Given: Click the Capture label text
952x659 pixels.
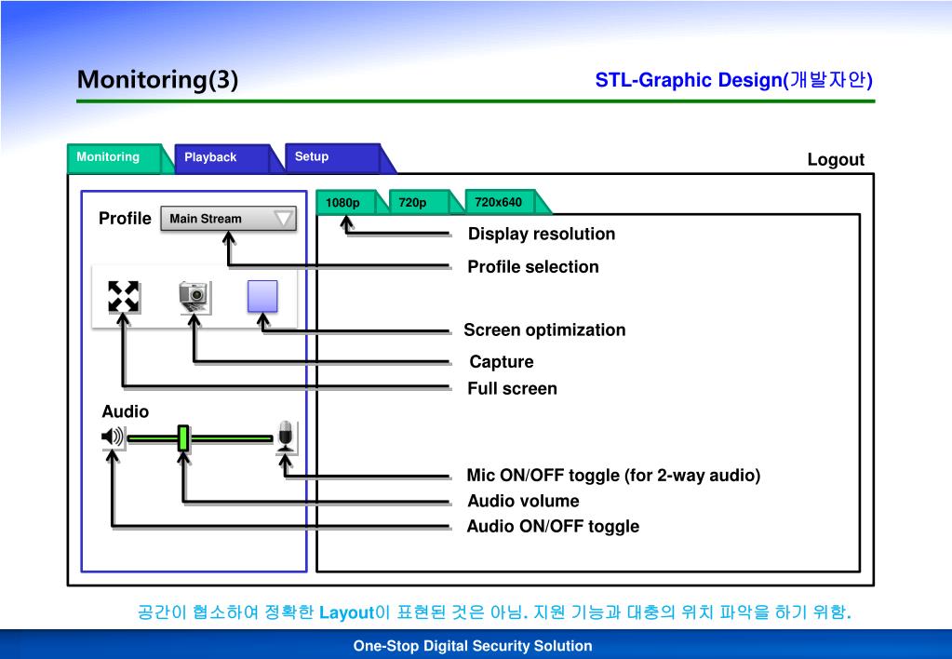Looking at the screenshot, I should (x=502, y=361).
